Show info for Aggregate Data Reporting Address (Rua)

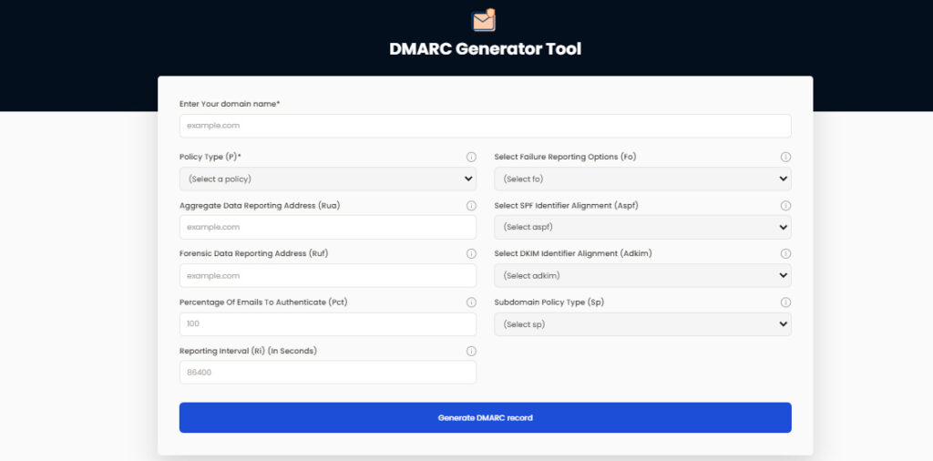[x=471, y=206]
